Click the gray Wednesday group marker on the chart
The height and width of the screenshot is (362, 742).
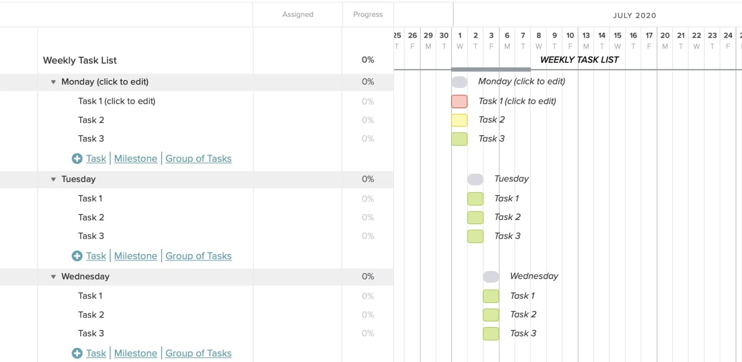[x=491, y=276]
